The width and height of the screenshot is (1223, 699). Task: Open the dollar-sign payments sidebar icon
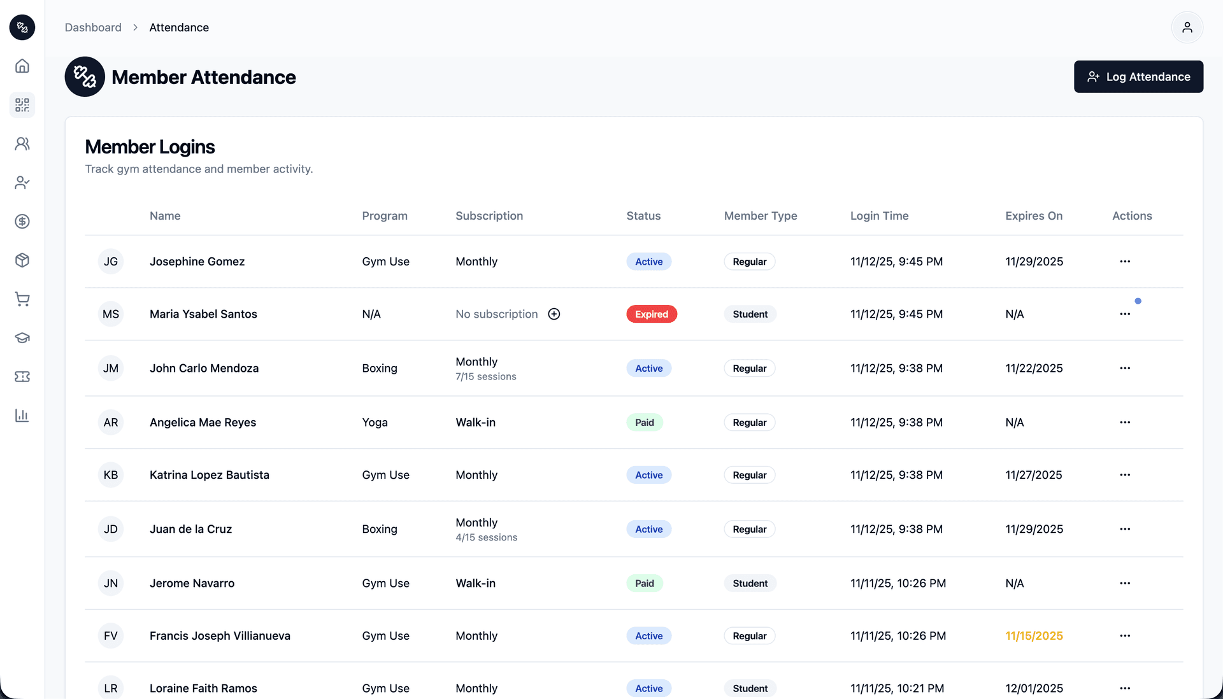22,222
